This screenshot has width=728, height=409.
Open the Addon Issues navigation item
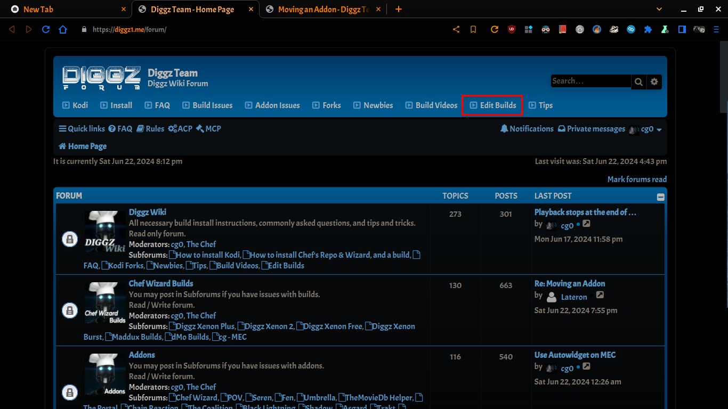[x=272, y=105]
